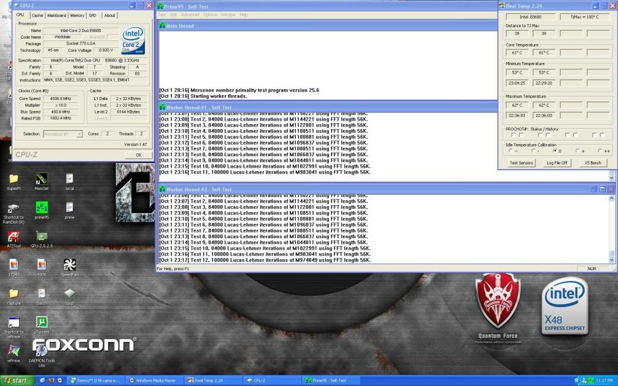The image size is (618, 386).
Task: Click Prime95 Main thread window icon
Action: click(x=162, y=25)
